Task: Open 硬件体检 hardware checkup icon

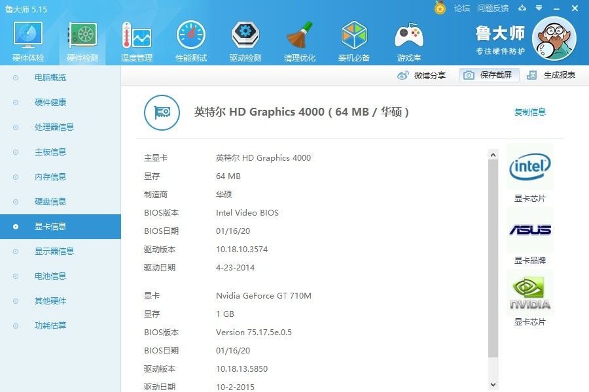Action: (28, 36)
